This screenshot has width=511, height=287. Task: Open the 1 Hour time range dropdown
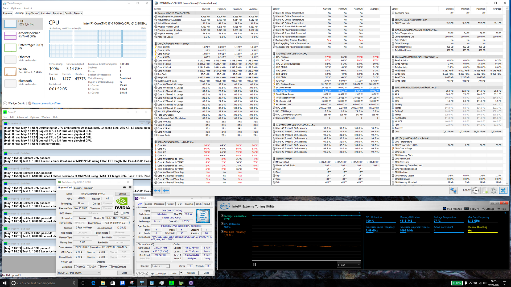[x=349, y=265]
